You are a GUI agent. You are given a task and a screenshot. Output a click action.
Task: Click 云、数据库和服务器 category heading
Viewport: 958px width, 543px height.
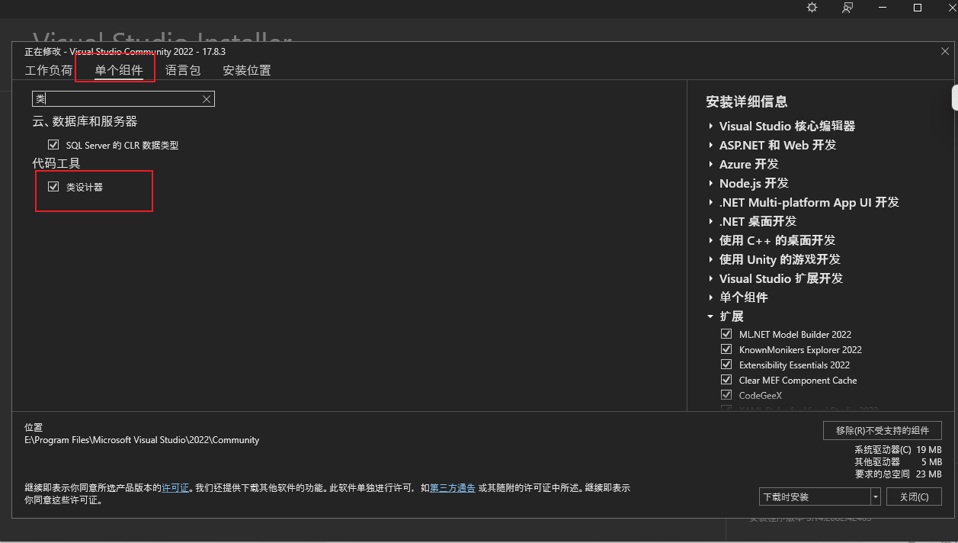coord(85,121)
